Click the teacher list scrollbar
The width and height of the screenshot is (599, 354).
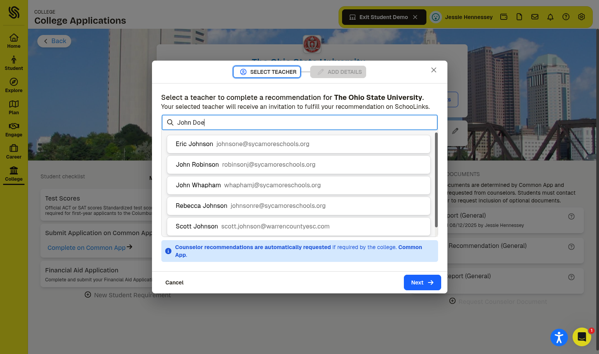(436, 180)
